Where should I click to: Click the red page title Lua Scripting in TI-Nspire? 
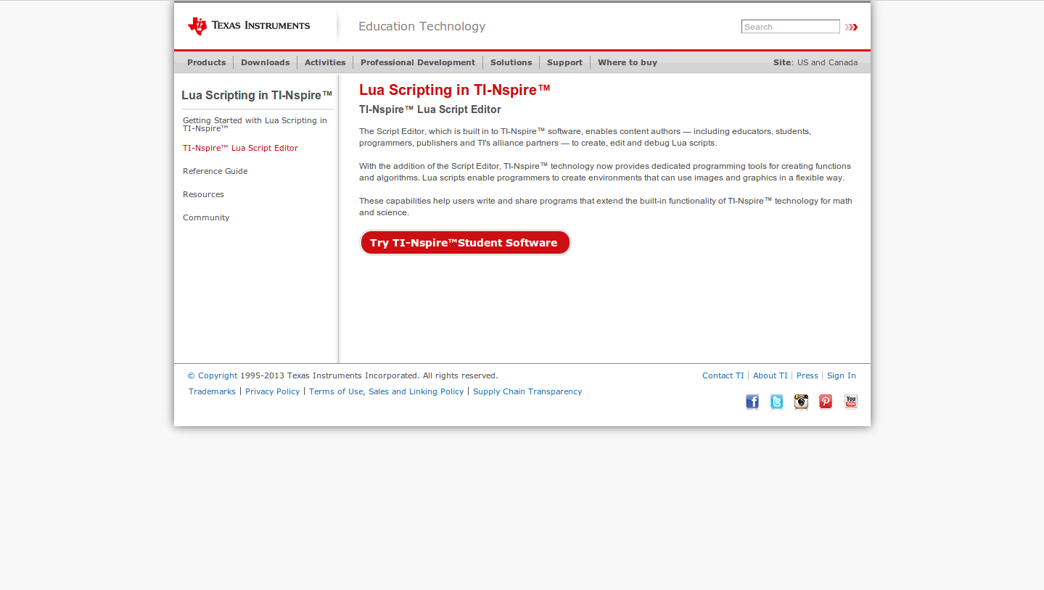tap(455, 90)
